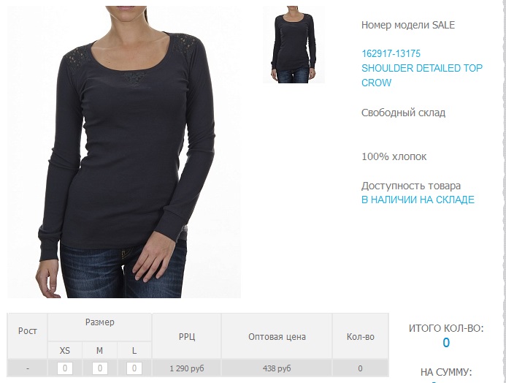Follow the SHOULDER DETAILED TOP CROW link
Viewport: 506px width, 383px height.
[422, 75]
